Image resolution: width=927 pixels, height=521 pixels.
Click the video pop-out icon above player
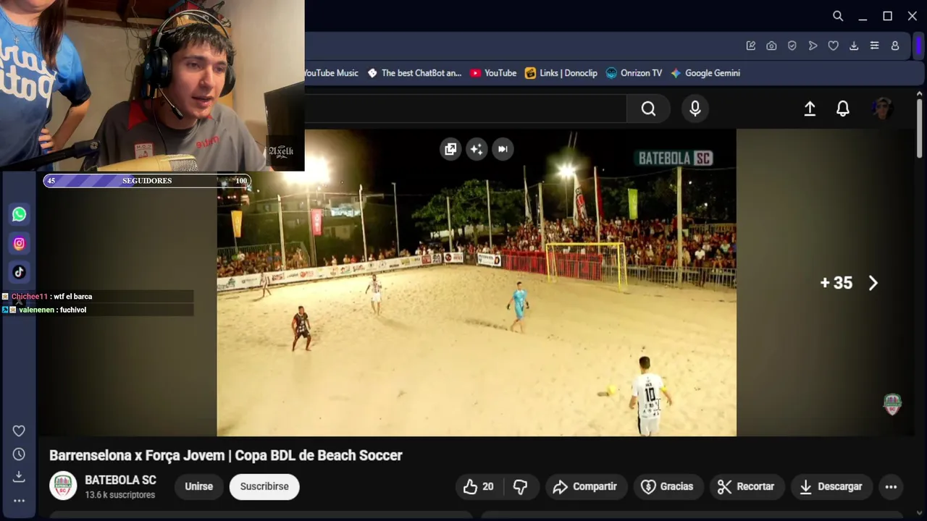tap(450, 149)
